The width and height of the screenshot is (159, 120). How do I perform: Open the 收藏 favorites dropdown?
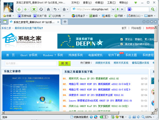pos(8,16)
